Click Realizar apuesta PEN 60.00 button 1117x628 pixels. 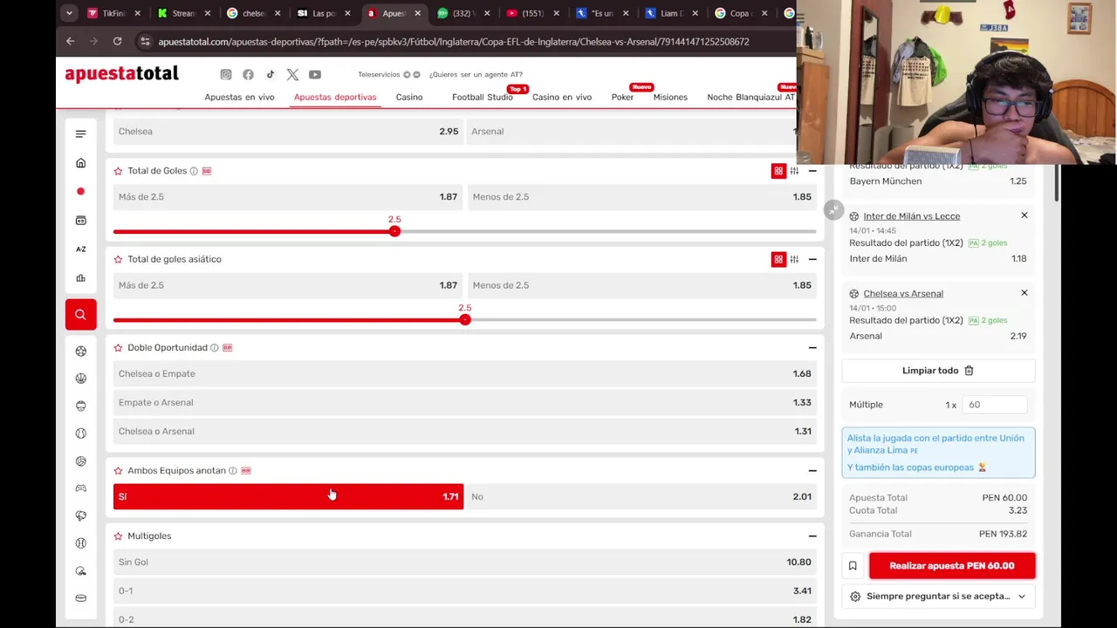(952, 566)
